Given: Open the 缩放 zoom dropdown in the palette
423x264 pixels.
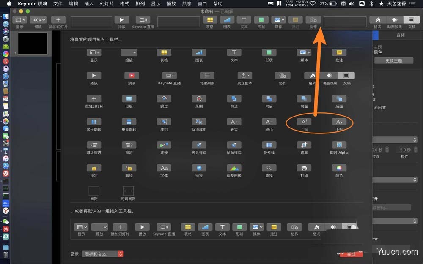Looking at the screenshot, I should coord(129,52).
